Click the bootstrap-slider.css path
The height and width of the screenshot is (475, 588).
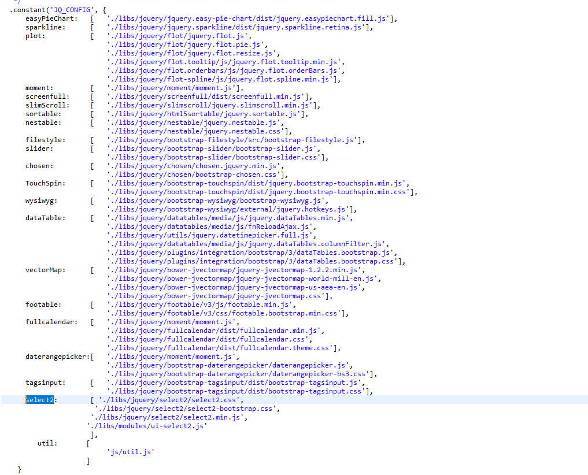tap(214, 157)
